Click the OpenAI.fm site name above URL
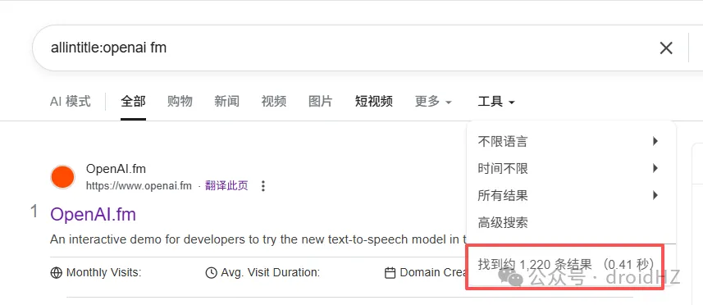This screenshot has height=305, width=703. point(116,169)
